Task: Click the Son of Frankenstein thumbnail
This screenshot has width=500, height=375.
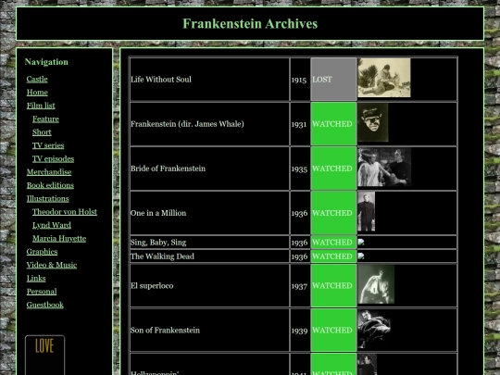Action: coord(374,329)
